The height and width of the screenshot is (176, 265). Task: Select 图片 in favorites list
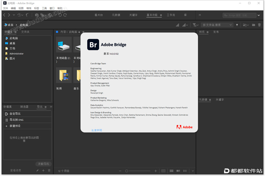tap(12, 59)
